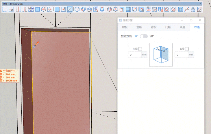
Task: Open the 门板 tab
Action: [168, 27]
